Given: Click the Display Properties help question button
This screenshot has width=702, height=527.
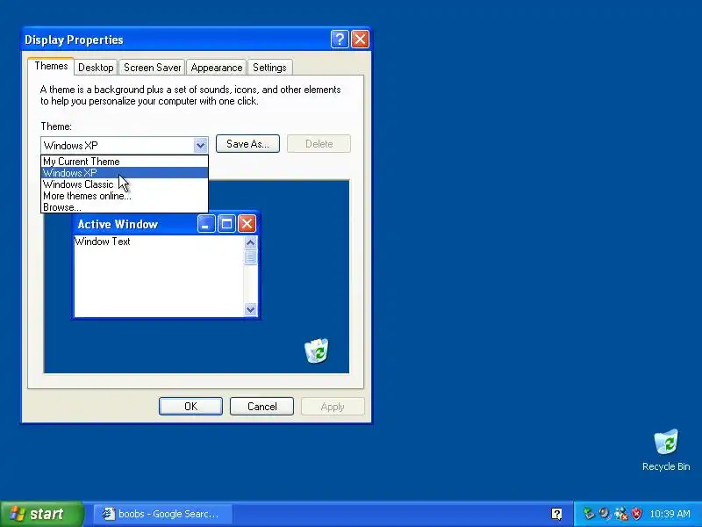Looking at the screenshot, I should coord(340,40).
